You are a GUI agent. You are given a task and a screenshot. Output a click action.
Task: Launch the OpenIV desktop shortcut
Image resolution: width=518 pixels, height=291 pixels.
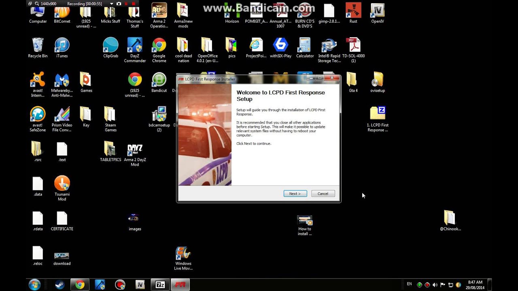[x=378, y=13]
